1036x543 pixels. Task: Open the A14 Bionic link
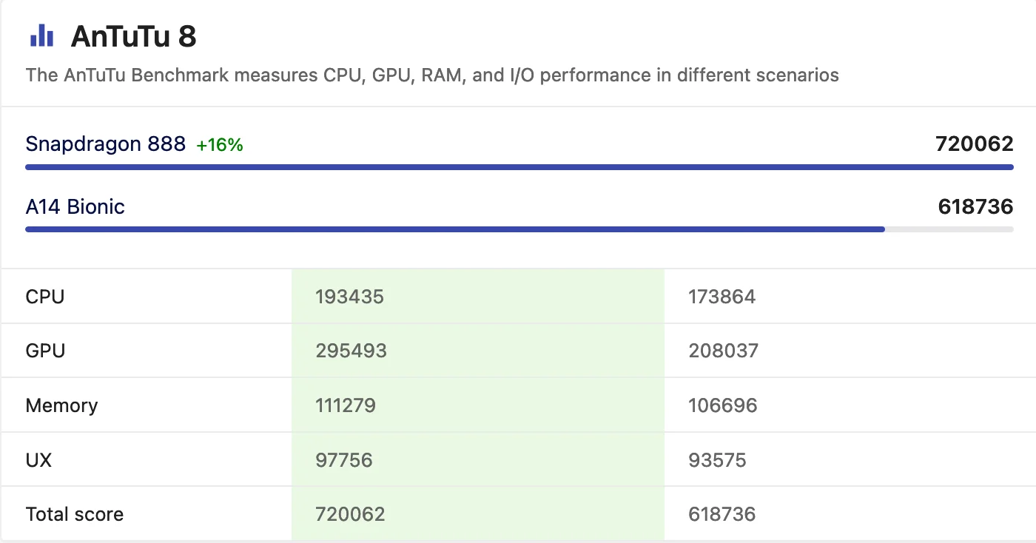click(75, 206)
